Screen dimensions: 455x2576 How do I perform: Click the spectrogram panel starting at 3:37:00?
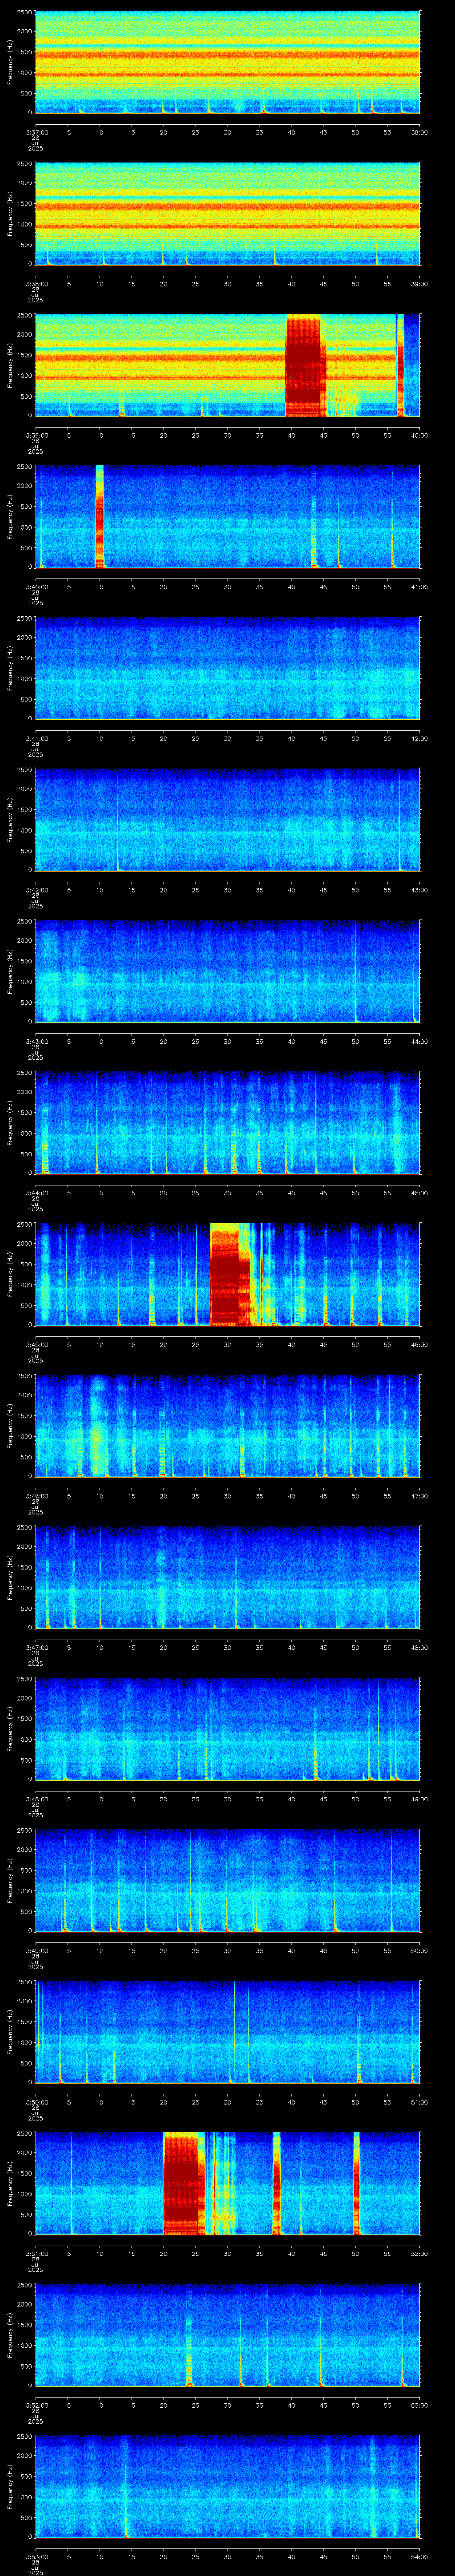coord(228,63)
